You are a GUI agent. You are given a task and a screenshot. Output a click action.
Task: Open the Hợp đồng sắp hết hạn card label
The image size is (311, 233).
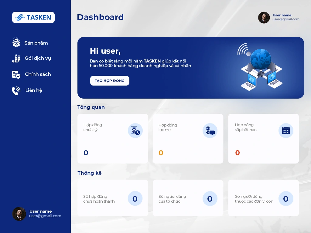[x=246, y=127]
